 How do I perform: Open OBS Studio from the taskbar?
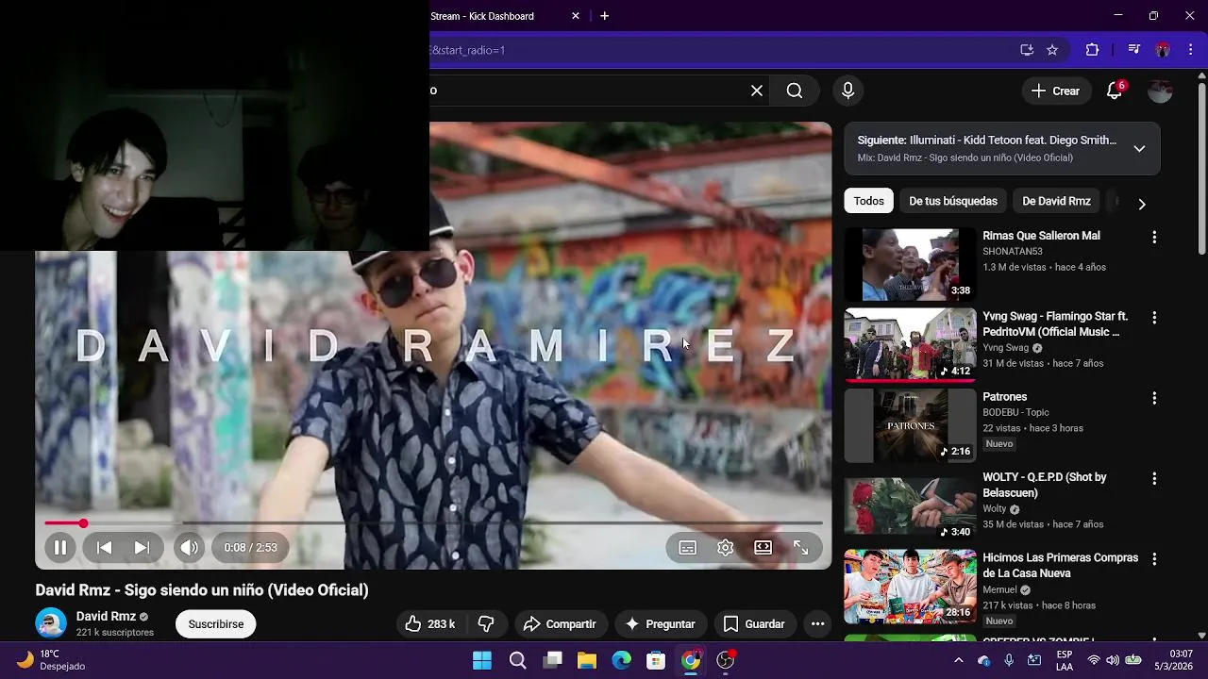coord(725,660)
